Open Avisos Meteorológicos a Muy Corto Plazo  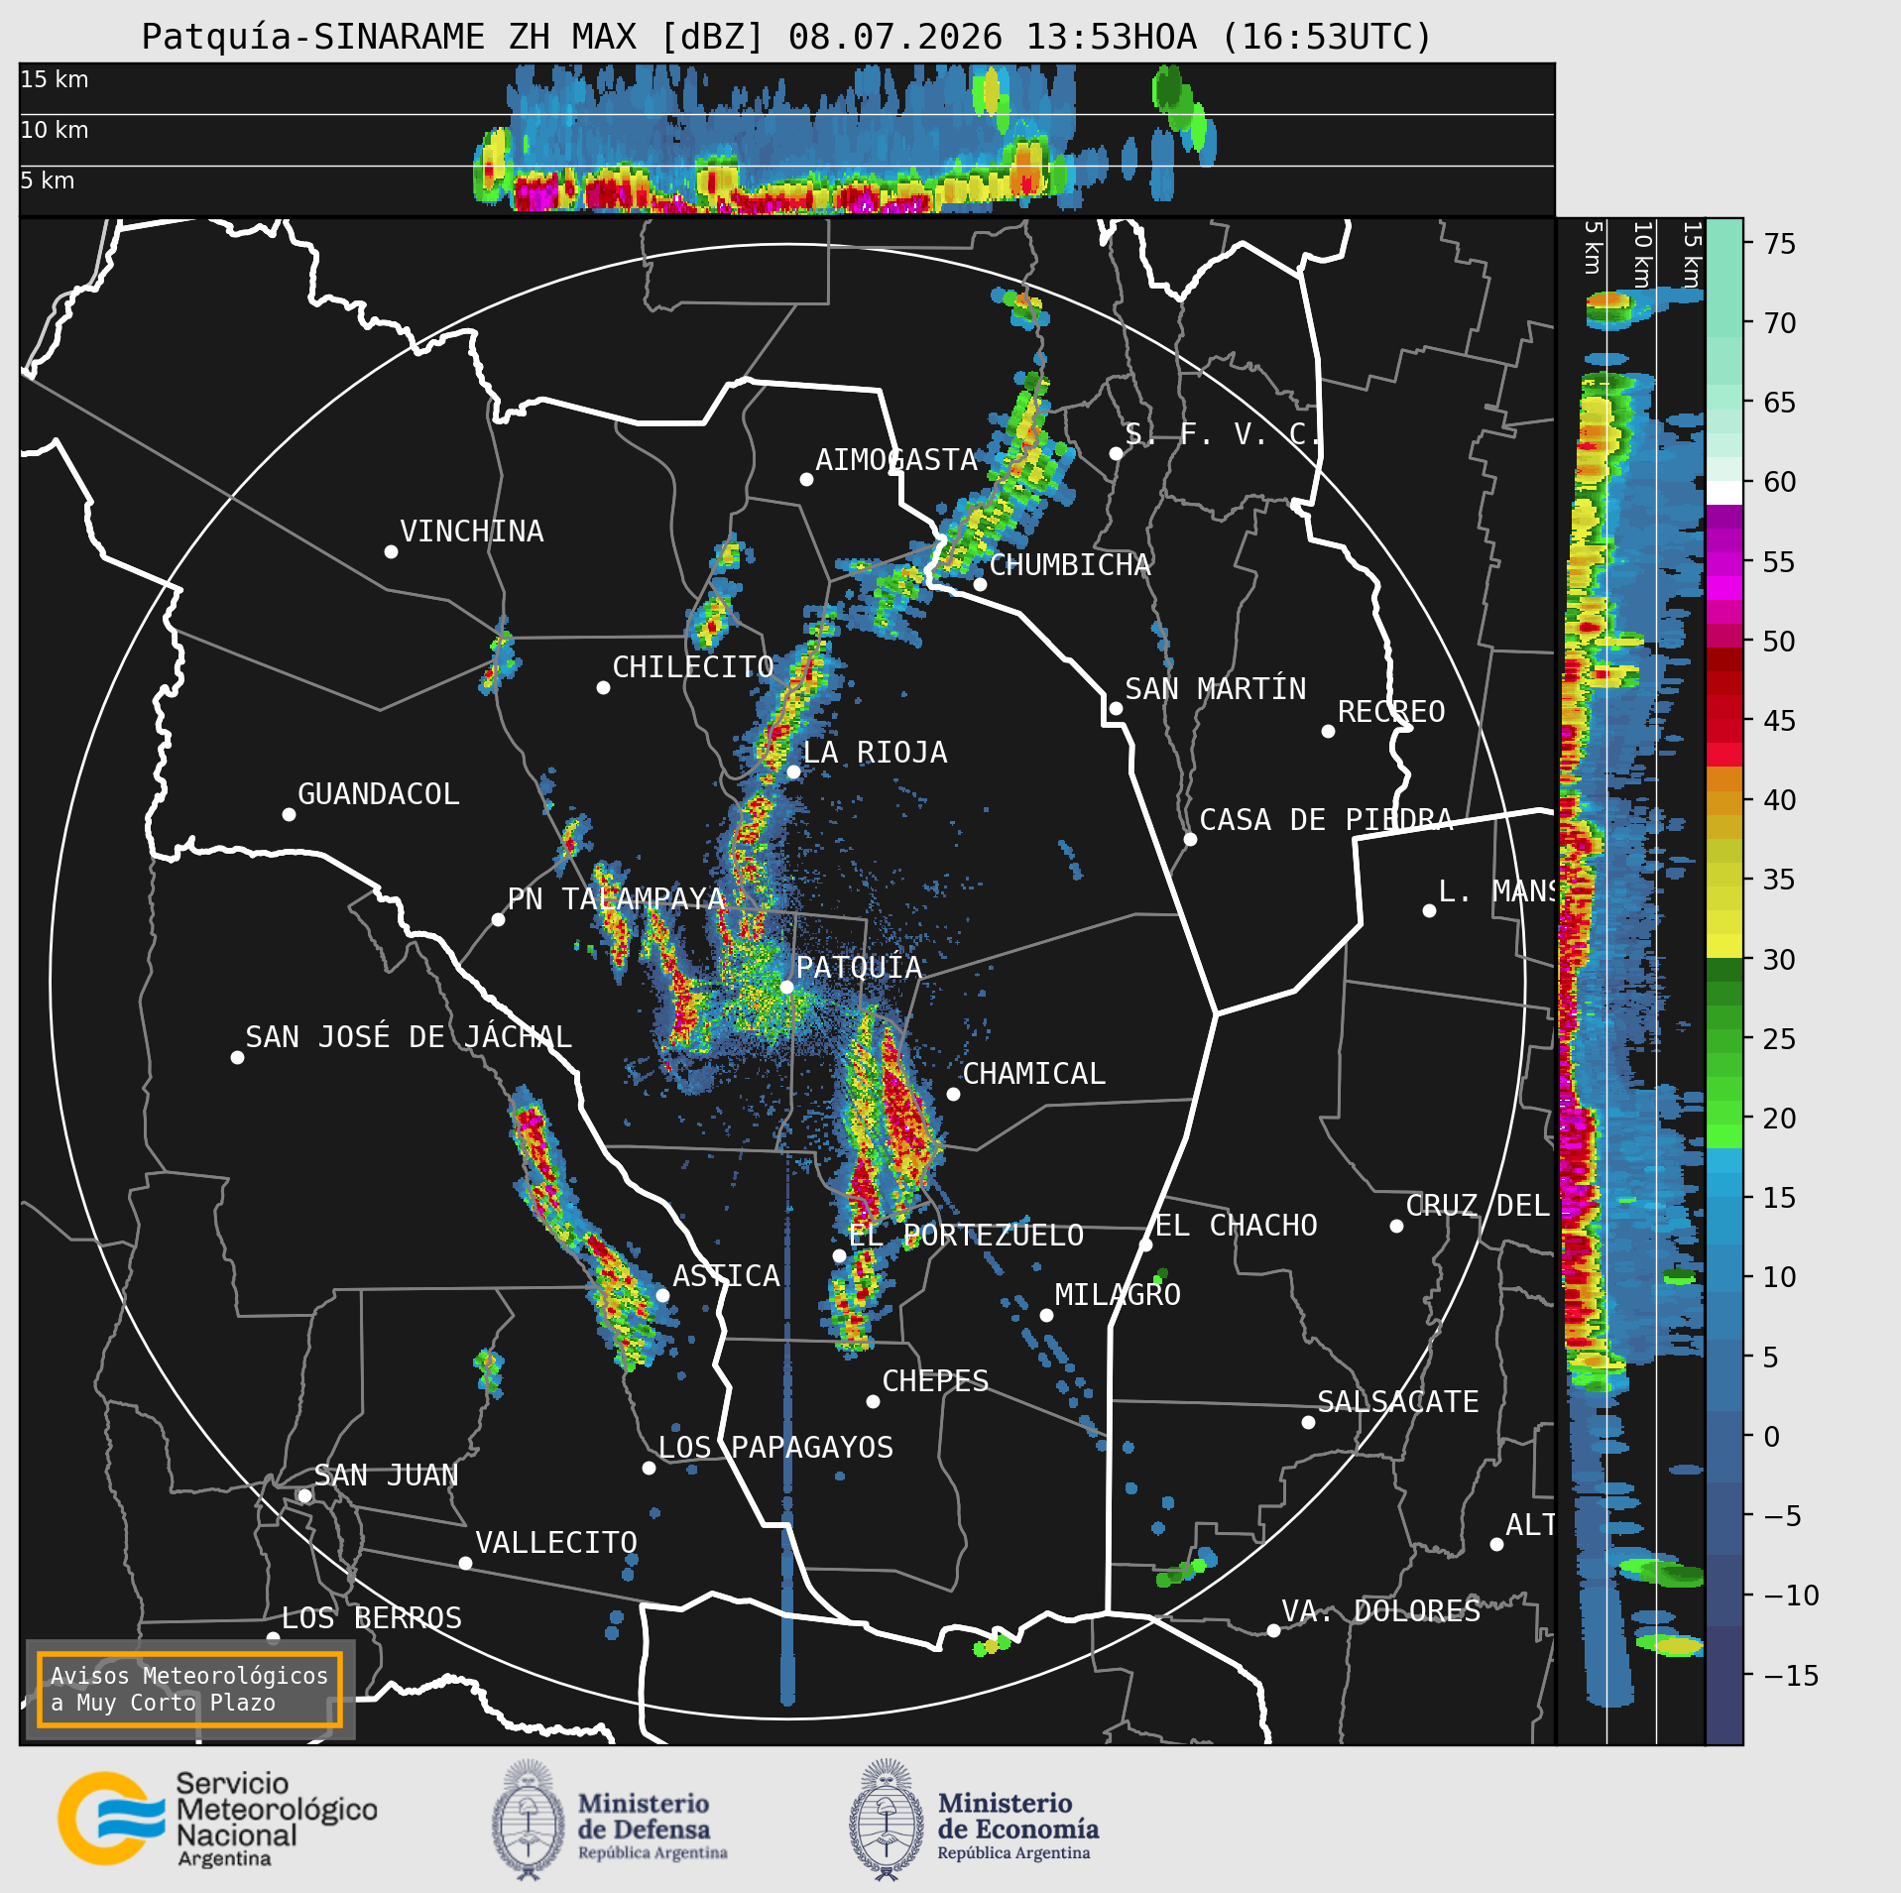pos(189,1689)
